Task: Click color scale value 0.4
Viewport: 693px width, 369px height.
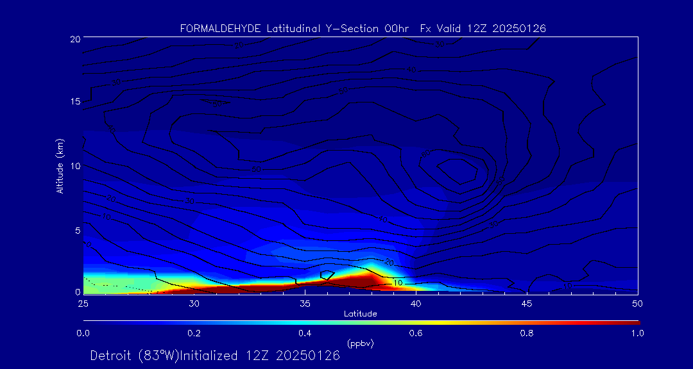Action: pos(305,333)
